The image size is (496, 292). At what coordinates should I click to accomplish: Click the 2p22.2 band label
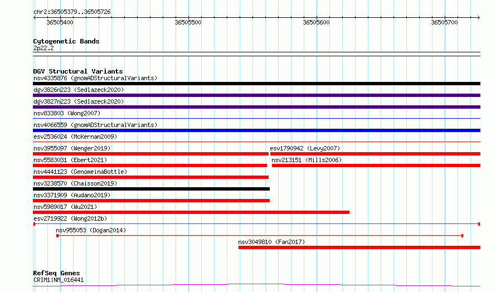point(43,48)
